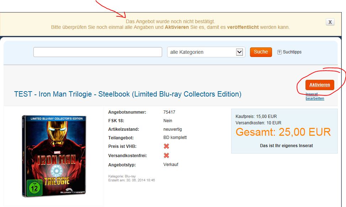Image resolution: width=346 pixels, height=207 pixels.
Task: Click the bold veröffentlicht word in banner
Action: click(243, 27)
